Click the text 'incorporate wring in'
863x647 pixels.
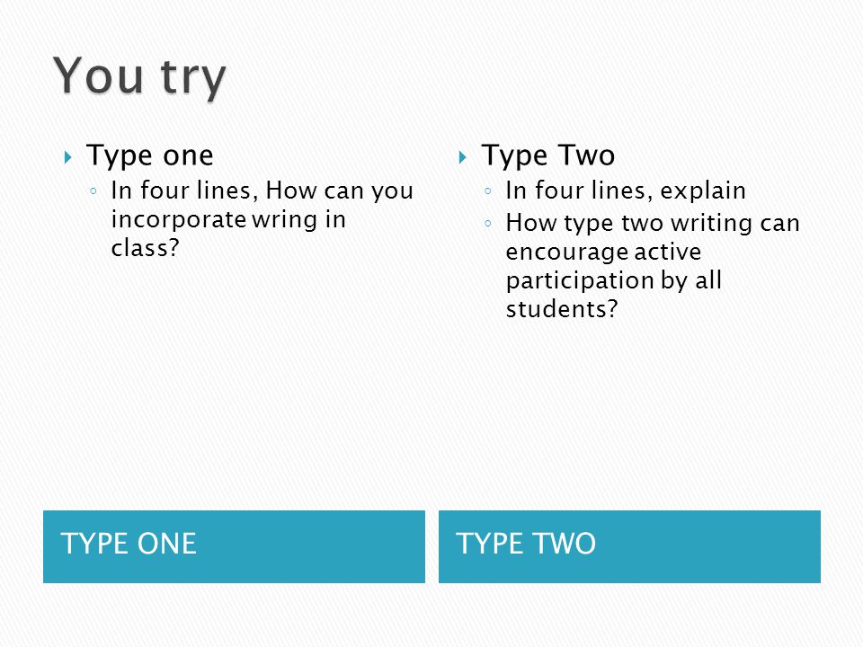(x=228, y=219)
